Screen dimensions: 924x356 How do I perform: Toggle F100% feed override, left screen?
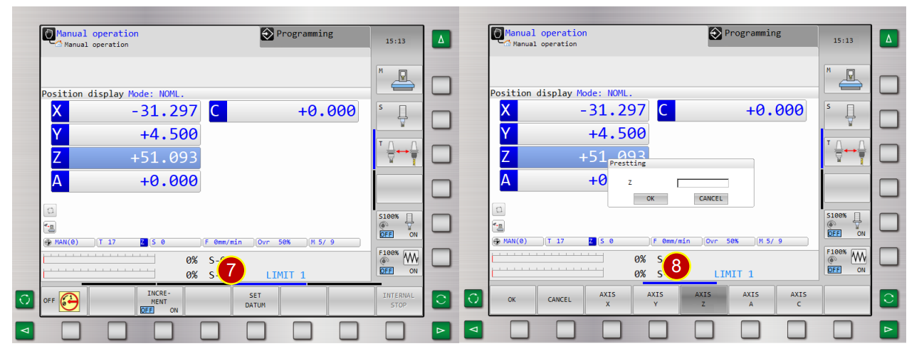pyautogui.click(x=399, y=261)
